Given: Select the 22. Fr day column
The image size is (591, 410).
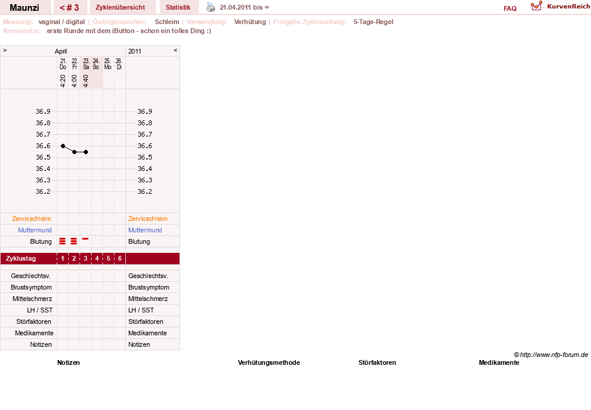Looking at the screenshot, I should coord(75,64).
